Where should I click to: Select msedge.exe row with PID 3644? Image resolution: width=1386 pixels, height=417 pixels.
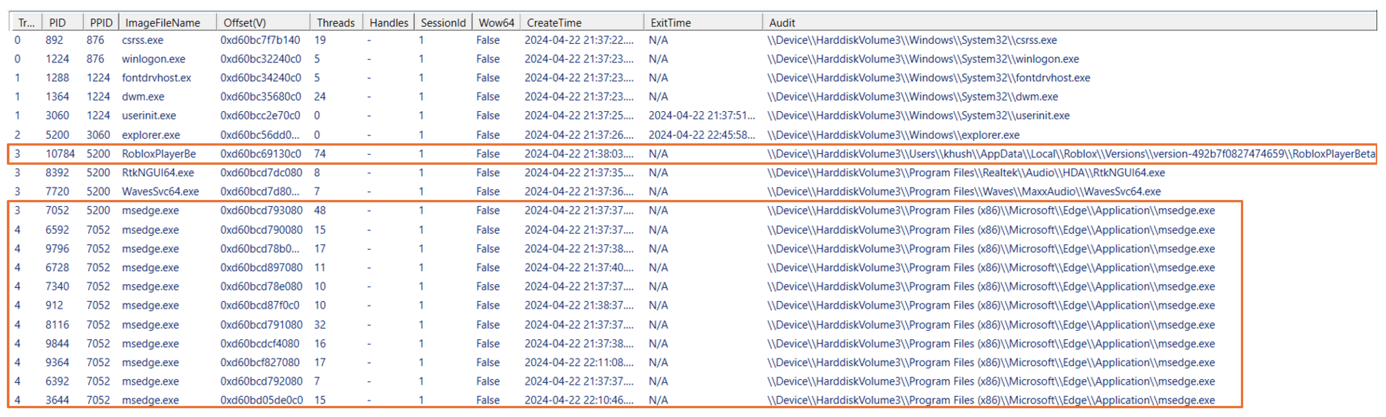tap(150, 400)
